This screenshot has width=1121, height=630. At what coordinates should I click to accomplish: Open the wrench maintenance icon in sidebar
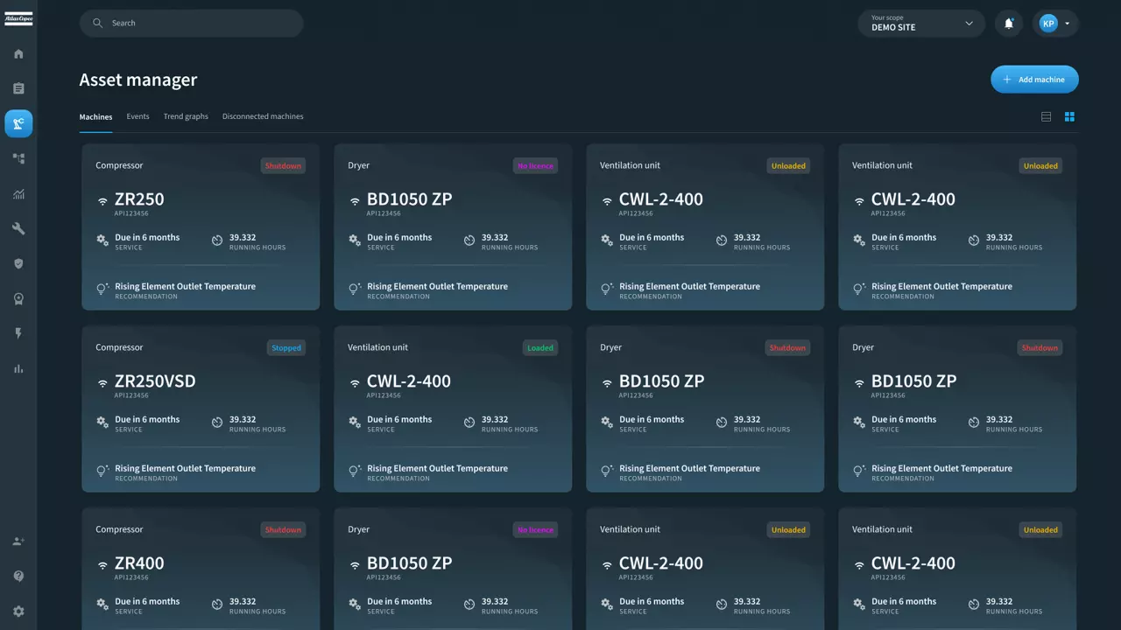pos(18,228)
